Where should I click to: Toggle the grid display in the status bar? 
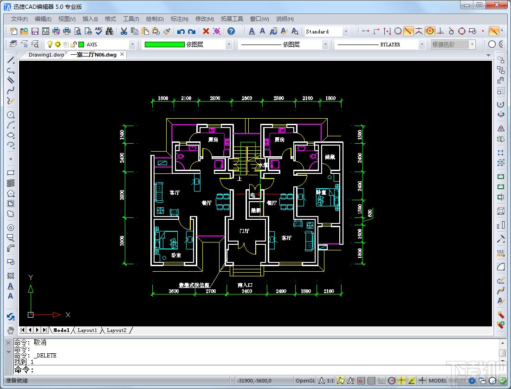(371, 380)
